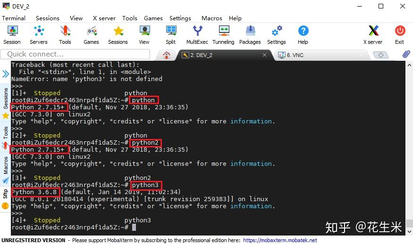The image size is (413, 244).
Task: Open the Tools vertical side tab
Action: 6,137
